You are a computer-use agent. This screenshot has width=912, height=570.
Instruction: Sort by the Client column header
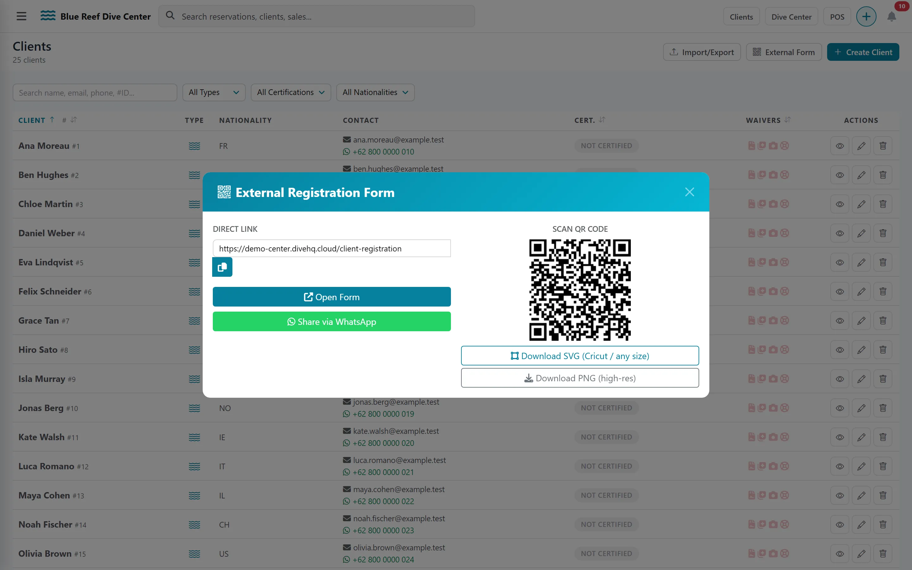pyautogui.click(x=36, y=120)
